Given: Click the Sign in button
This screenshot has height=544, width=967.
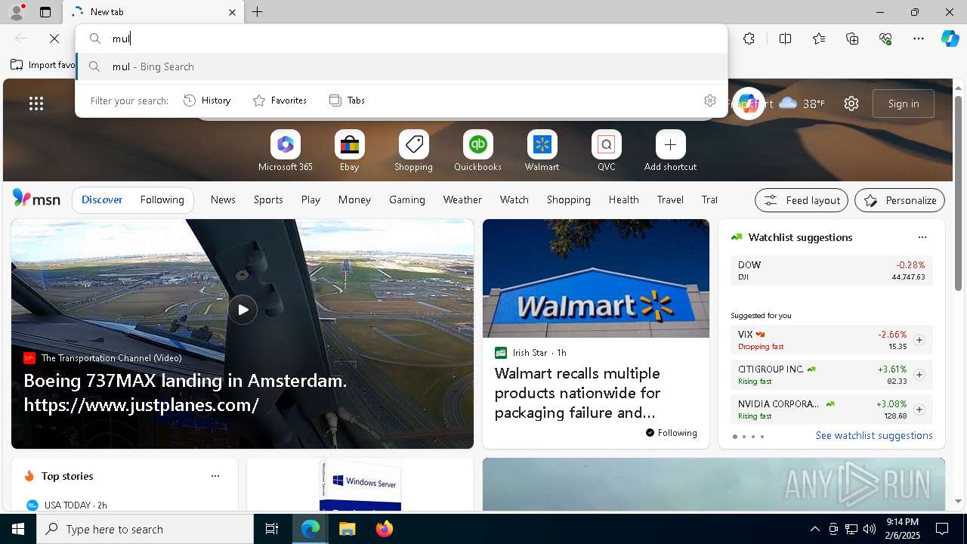Looking at the screenshot, I should coord(904,104).
